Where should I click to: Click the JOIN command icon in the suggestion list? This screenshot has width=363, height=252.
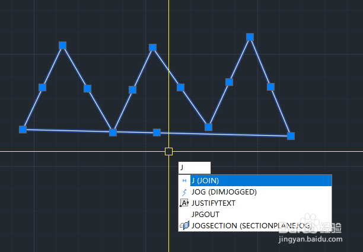click(x=184, y=180)
